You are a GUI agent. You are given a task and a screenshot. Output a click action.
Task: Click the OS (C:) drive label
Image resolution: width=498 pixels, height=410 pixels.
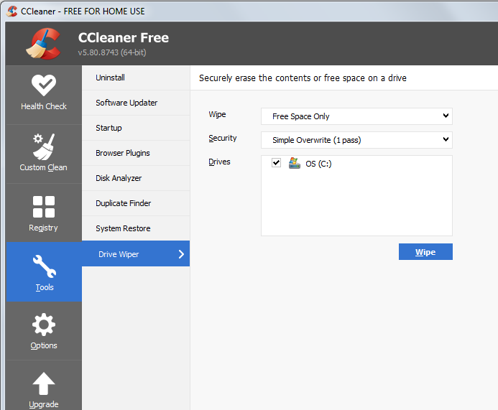[x=318, y=164]
